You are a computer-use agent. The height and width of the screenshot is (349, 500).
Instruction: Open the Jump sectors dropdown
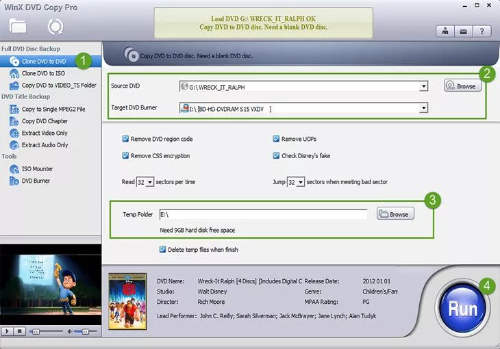click(x=301, y=182)
